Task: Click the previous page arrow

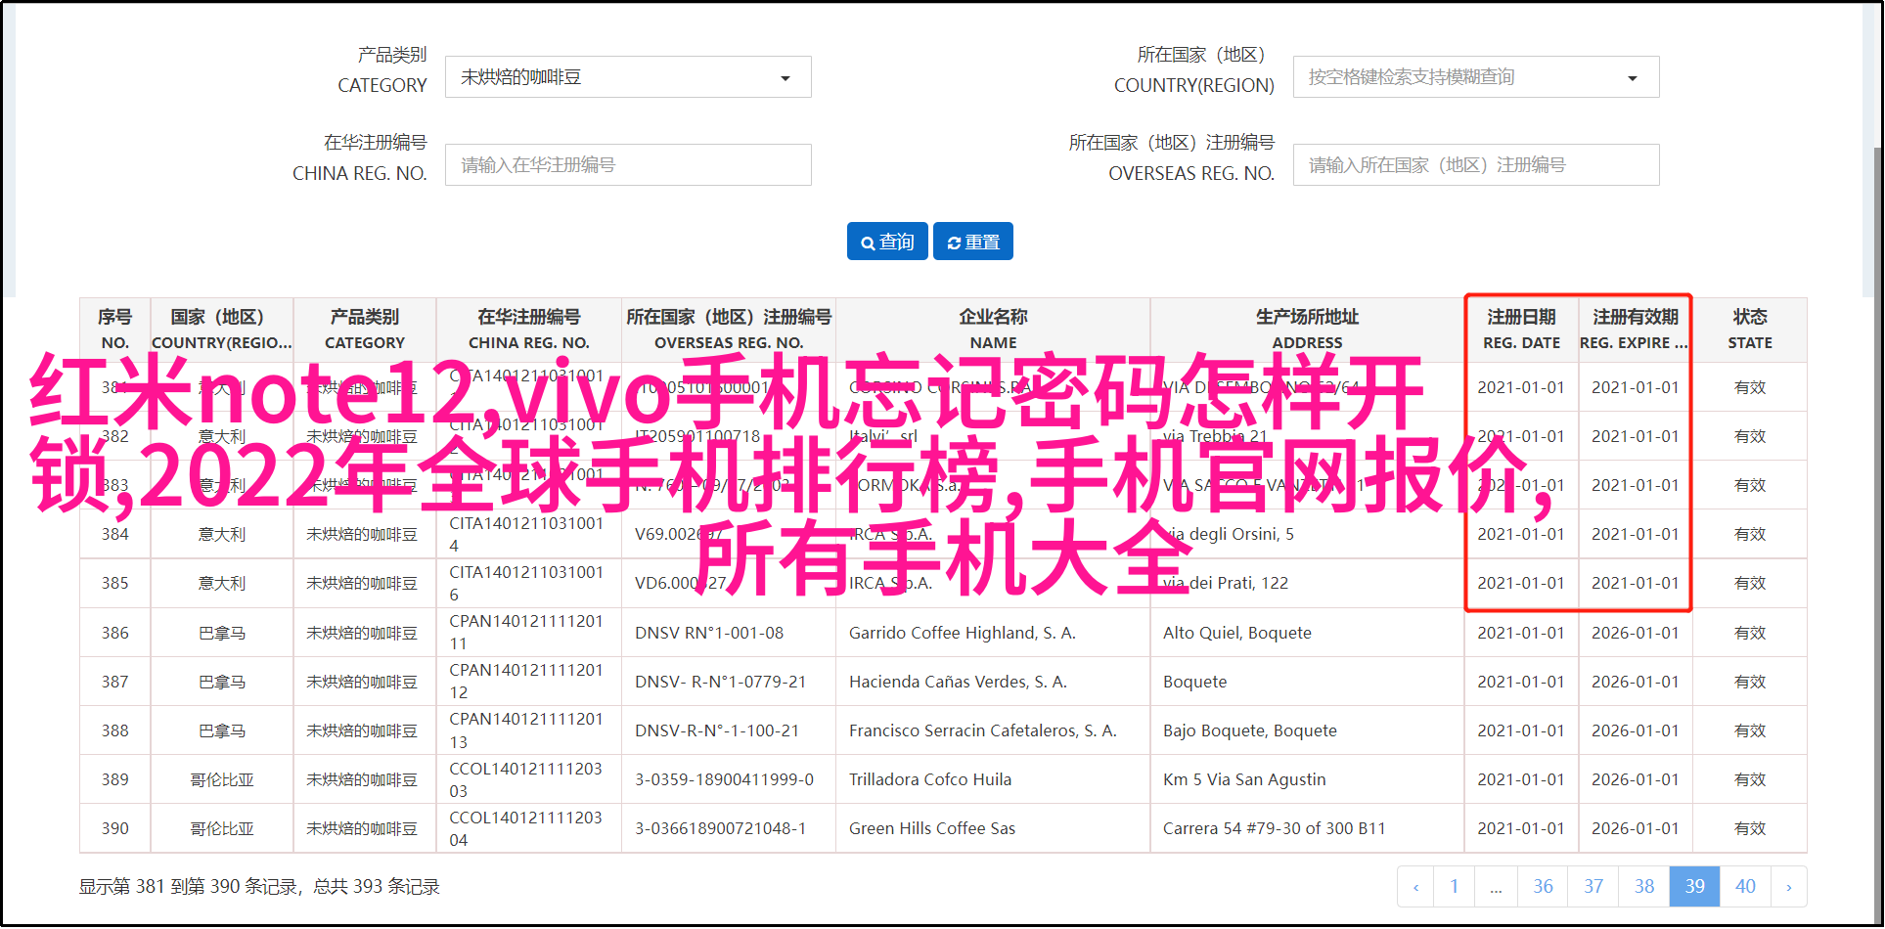Action: pos(1415,886)
